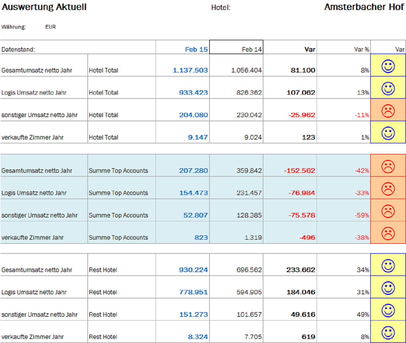The height and width of the screenshot is (343, 406).
Task: Select the 'Feb 14' header cell
Action: coord(236,47)
